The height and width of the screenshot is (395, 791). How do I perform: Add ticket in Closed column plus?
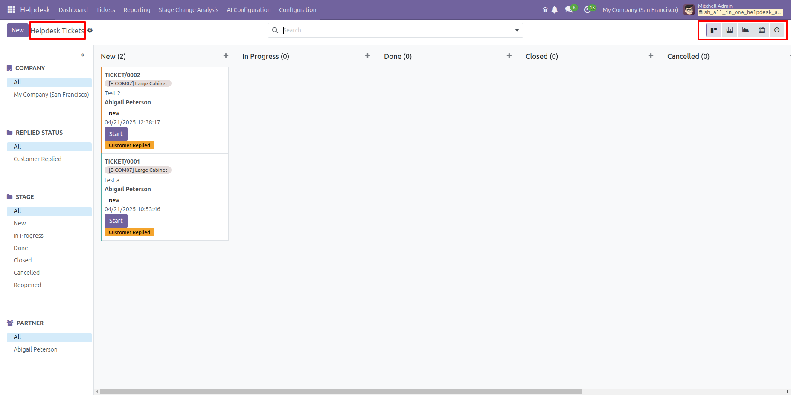coord(651,56)
